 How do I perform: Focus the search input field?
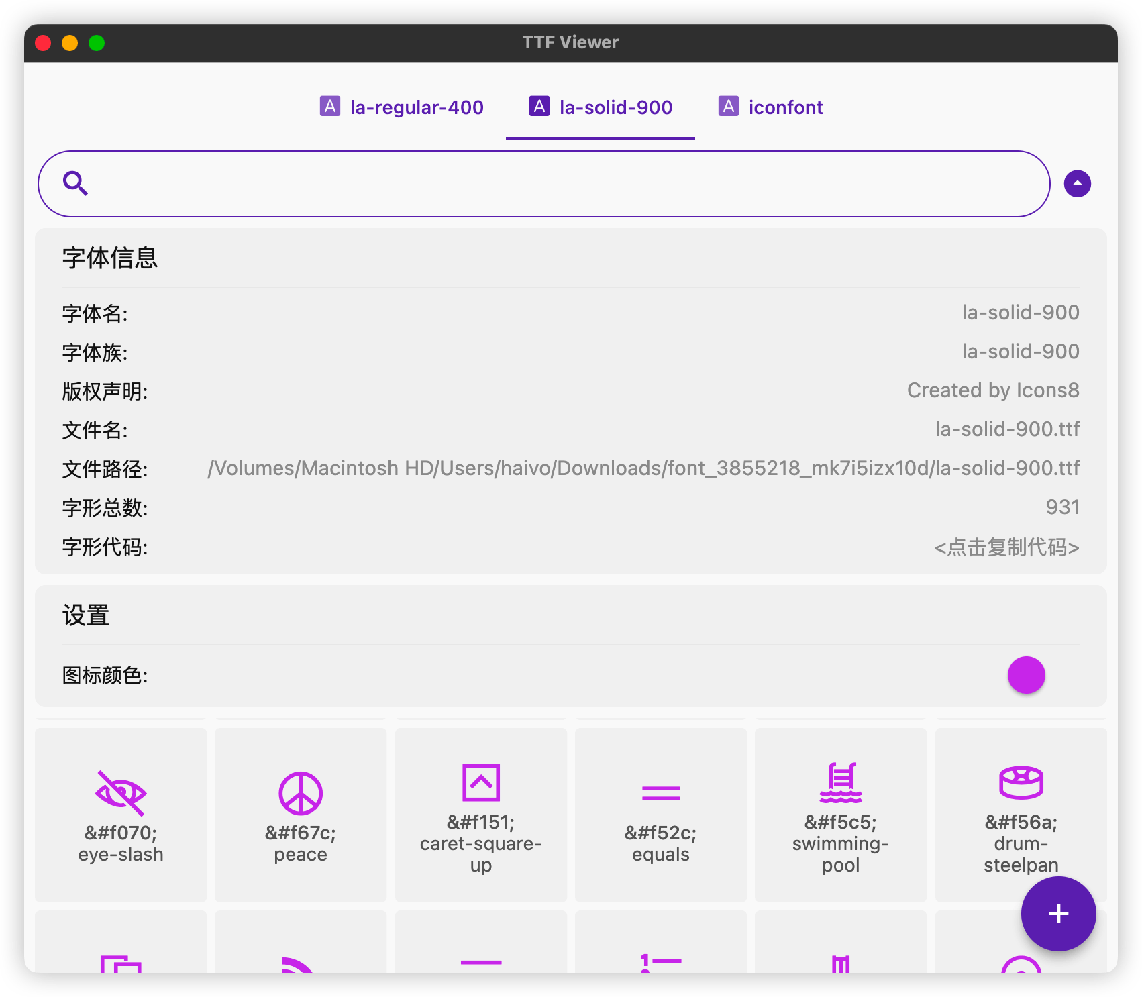pos(544,184)
